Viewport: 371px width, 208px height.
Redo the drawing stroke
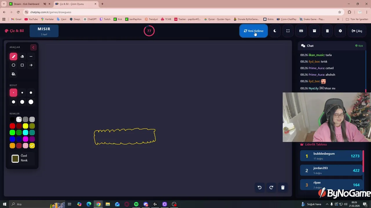(271, 187)
